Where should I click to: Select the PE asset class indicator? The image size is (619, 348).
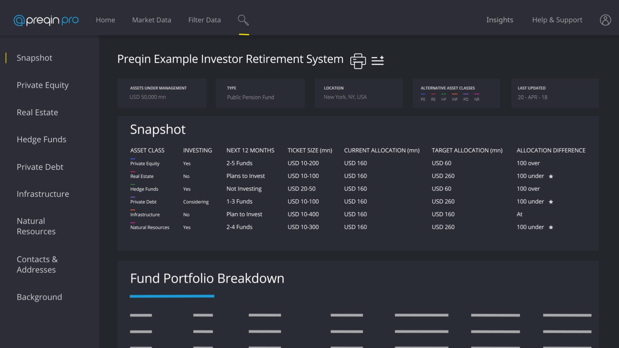coord(423,97)
